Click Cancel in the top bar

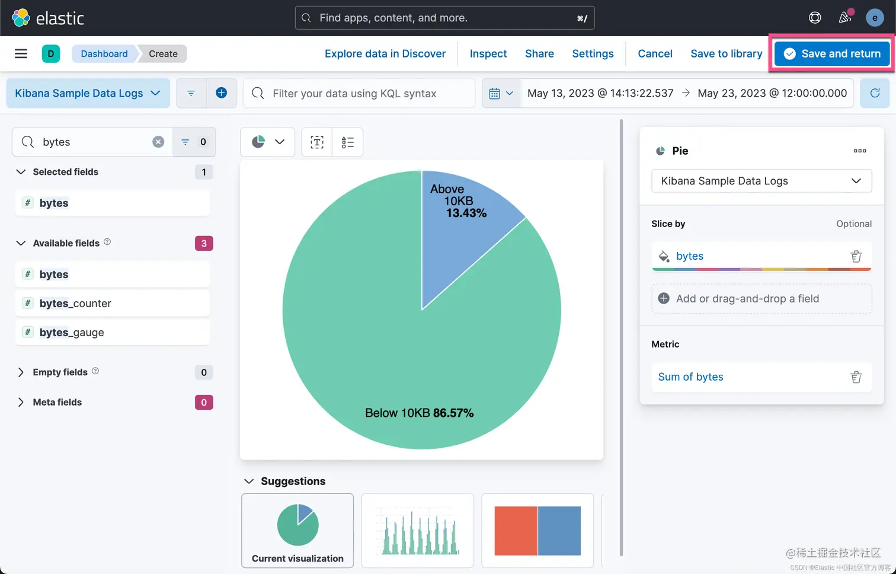[655, 53]
